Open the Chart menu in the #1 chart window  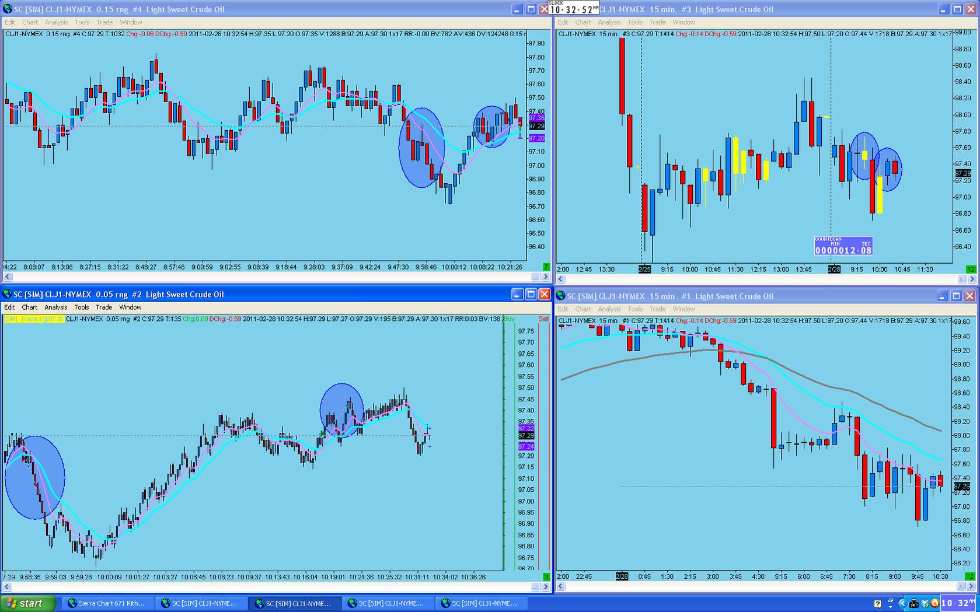583,309
